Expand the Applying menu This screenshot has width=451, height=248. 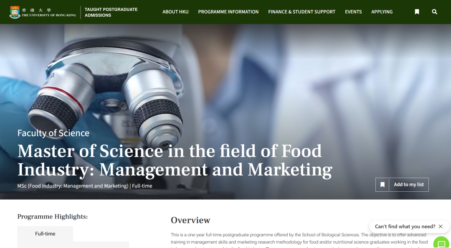[x=382, y=12]
